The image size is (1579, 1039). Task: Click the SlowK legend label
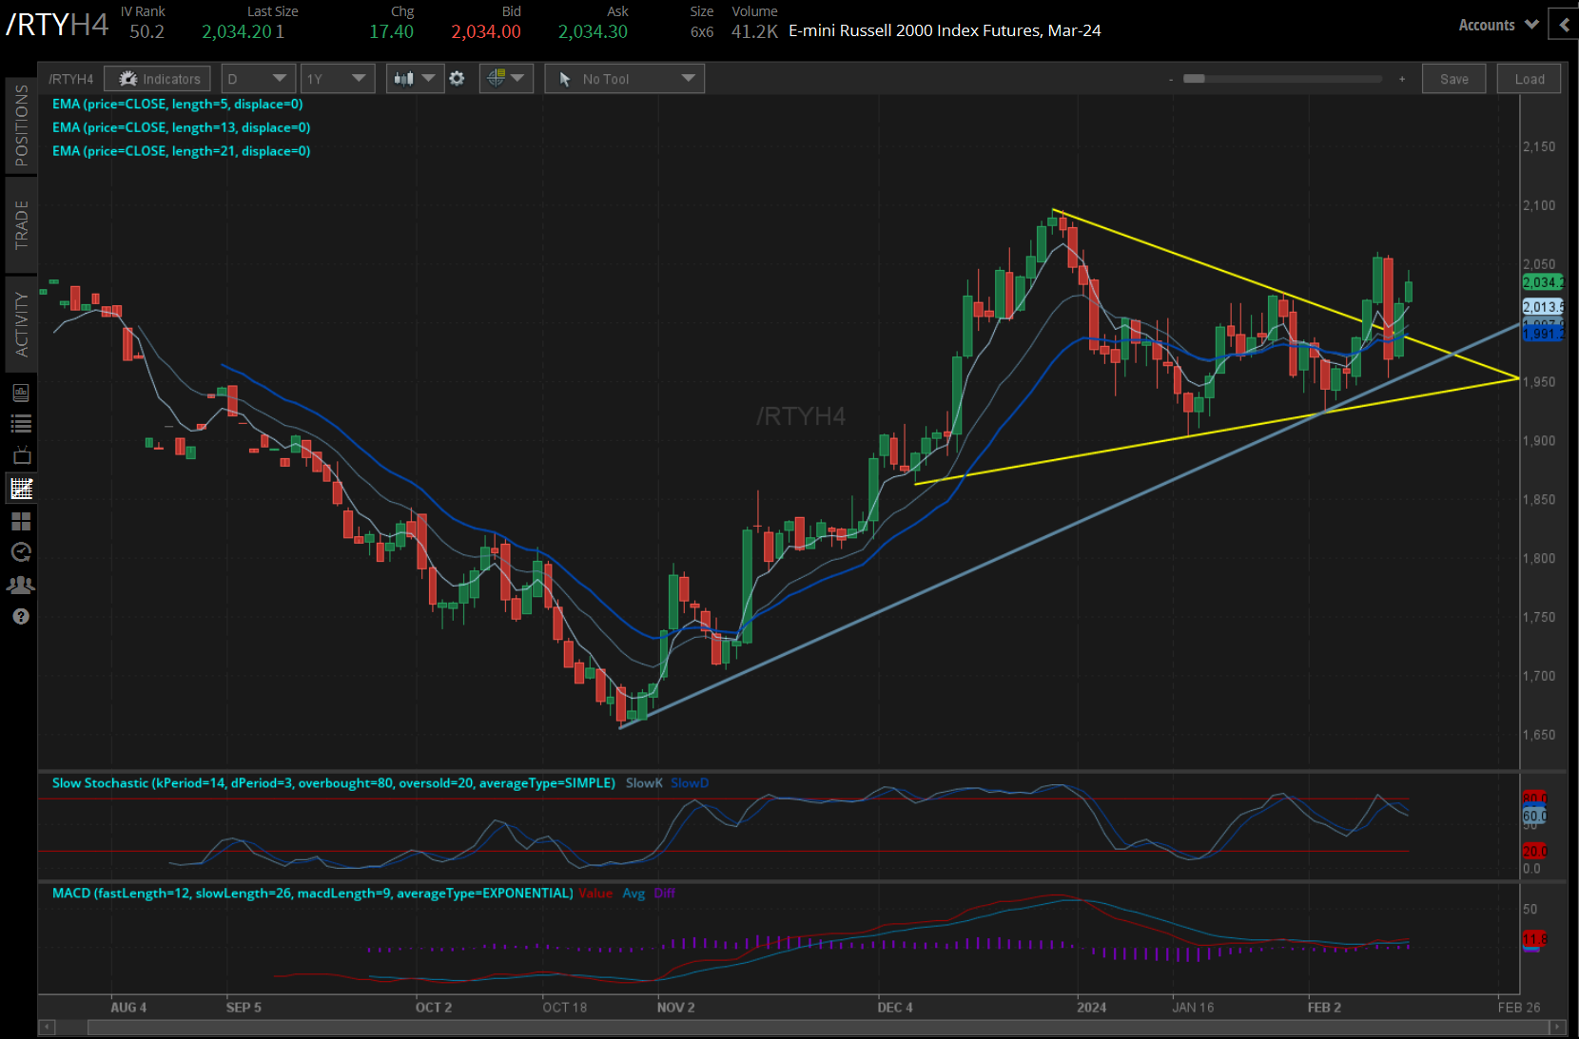[644, 783]
